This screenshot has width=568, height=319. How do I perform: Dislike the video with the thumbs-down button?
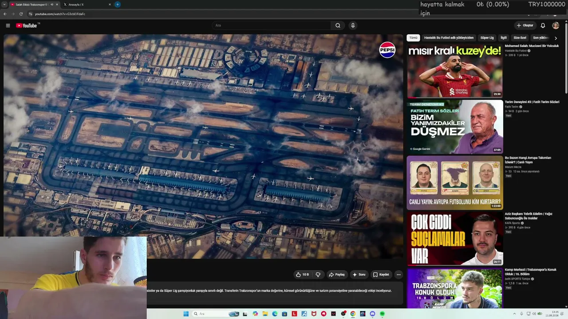(x=318, y=275)
